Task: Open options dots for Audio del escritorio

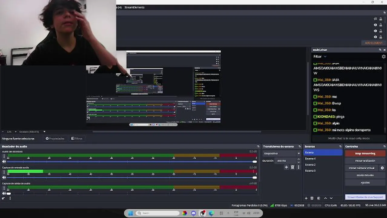Action: 4,157
